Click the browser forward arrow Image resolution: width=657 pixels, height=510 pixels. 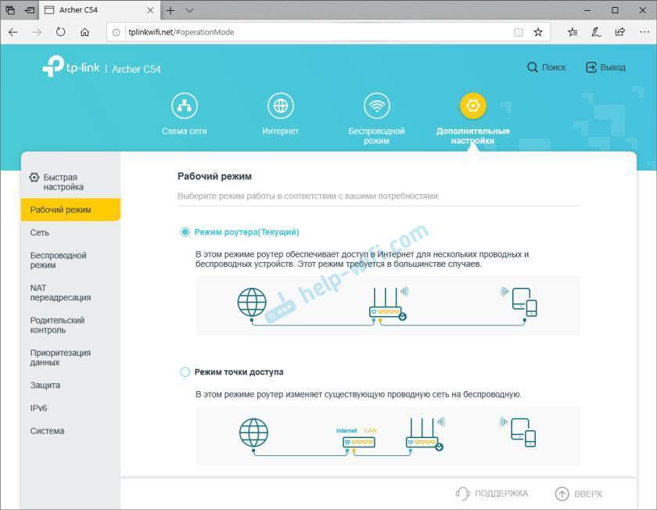[x=37, y=32]
